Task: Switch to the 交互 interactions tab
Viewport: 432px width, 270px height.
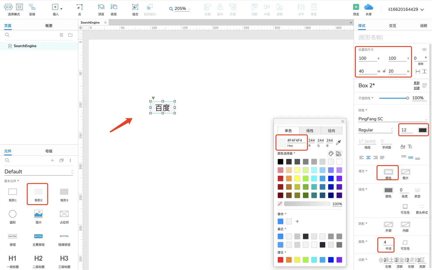Action: coord(393,26)
